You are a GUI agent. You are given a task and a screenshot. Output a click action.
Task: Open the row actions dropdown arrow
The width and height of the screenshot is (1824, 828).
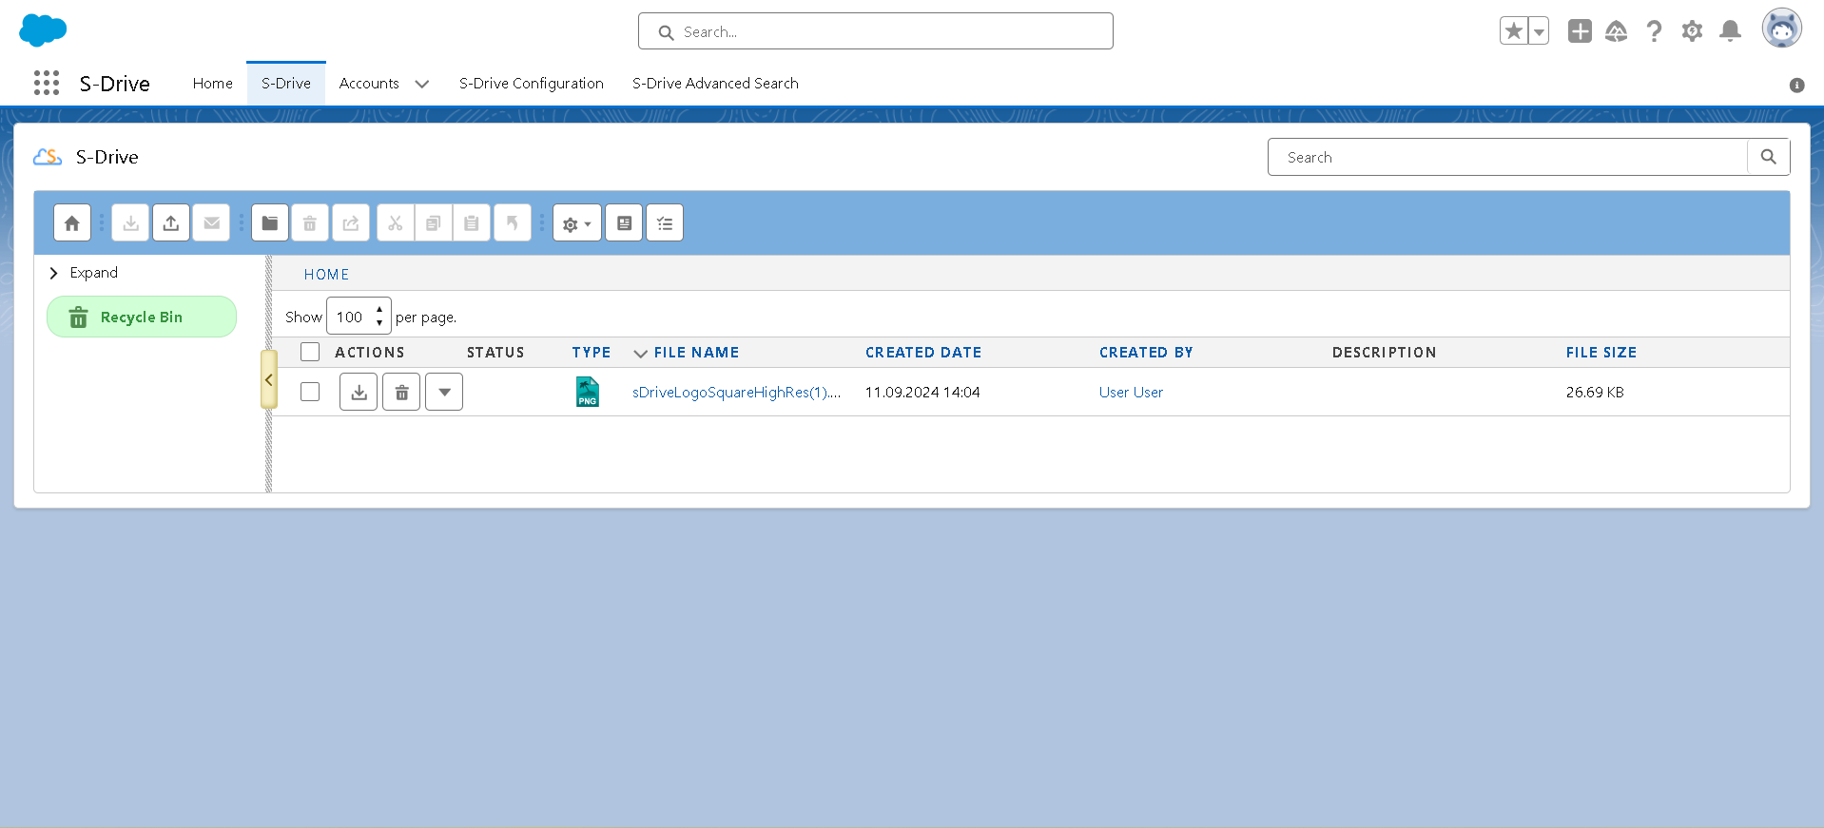(444, 393)
